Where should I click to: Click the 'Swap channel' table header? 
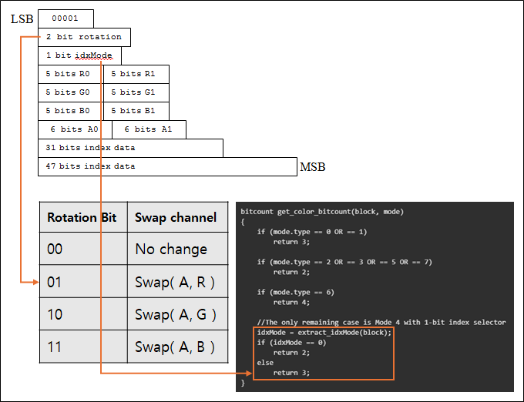coord(178,217)
